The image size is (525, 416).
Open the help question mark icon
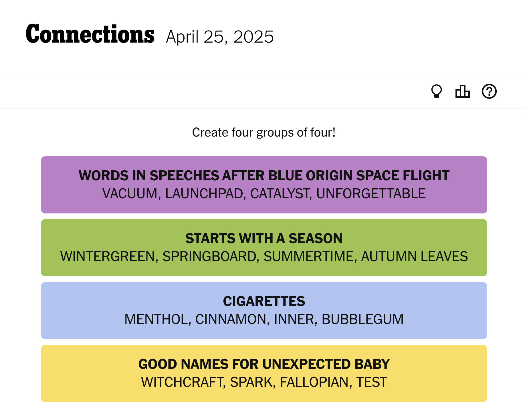(489, 91)
